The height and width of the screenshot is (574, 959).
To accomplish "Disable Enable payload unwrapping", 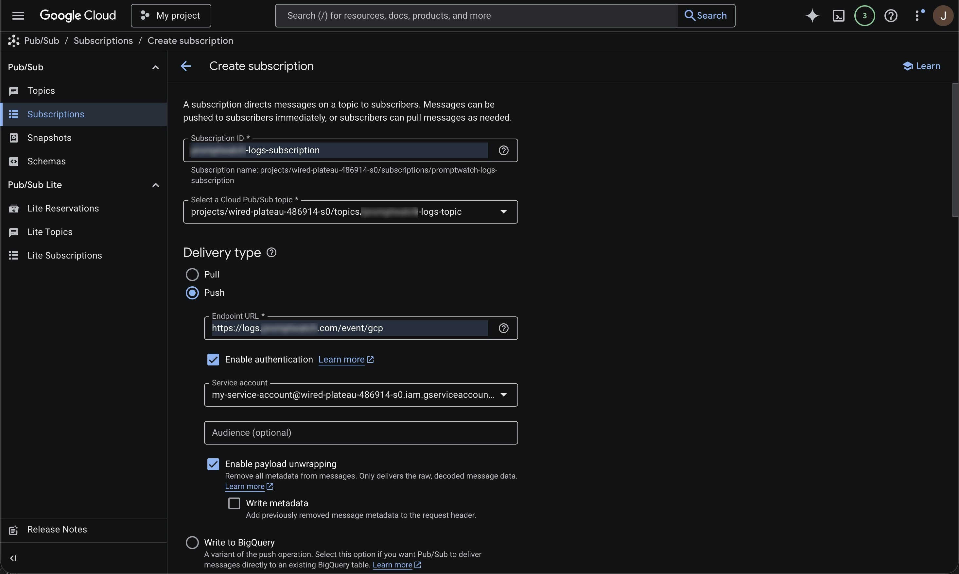I will coord(213,464).
